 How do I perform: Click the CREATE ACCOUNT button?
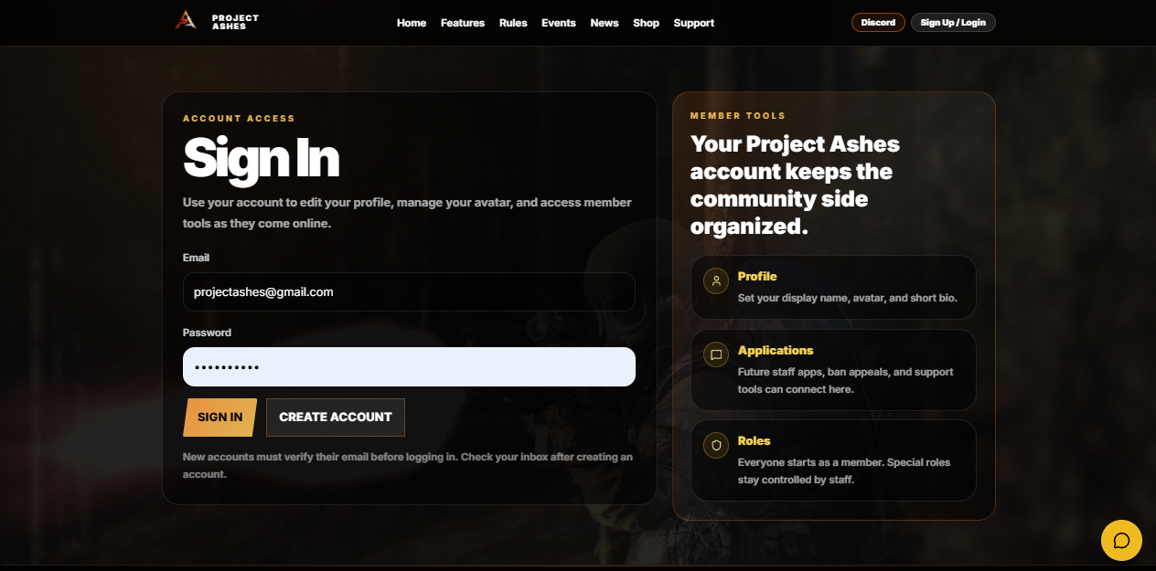(336, 418)
